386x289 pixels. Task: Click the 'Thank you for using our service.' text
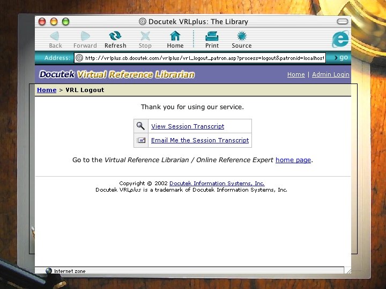[192, 107]
